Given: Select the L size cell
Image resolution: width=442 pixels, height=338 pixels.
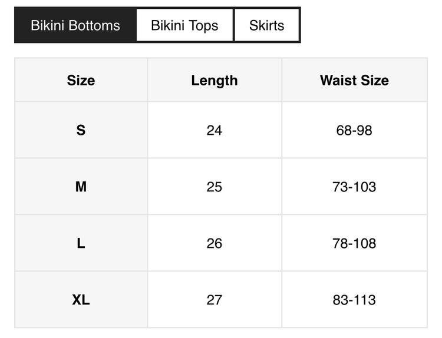Looking at the screenshot, I should [81, 243].
